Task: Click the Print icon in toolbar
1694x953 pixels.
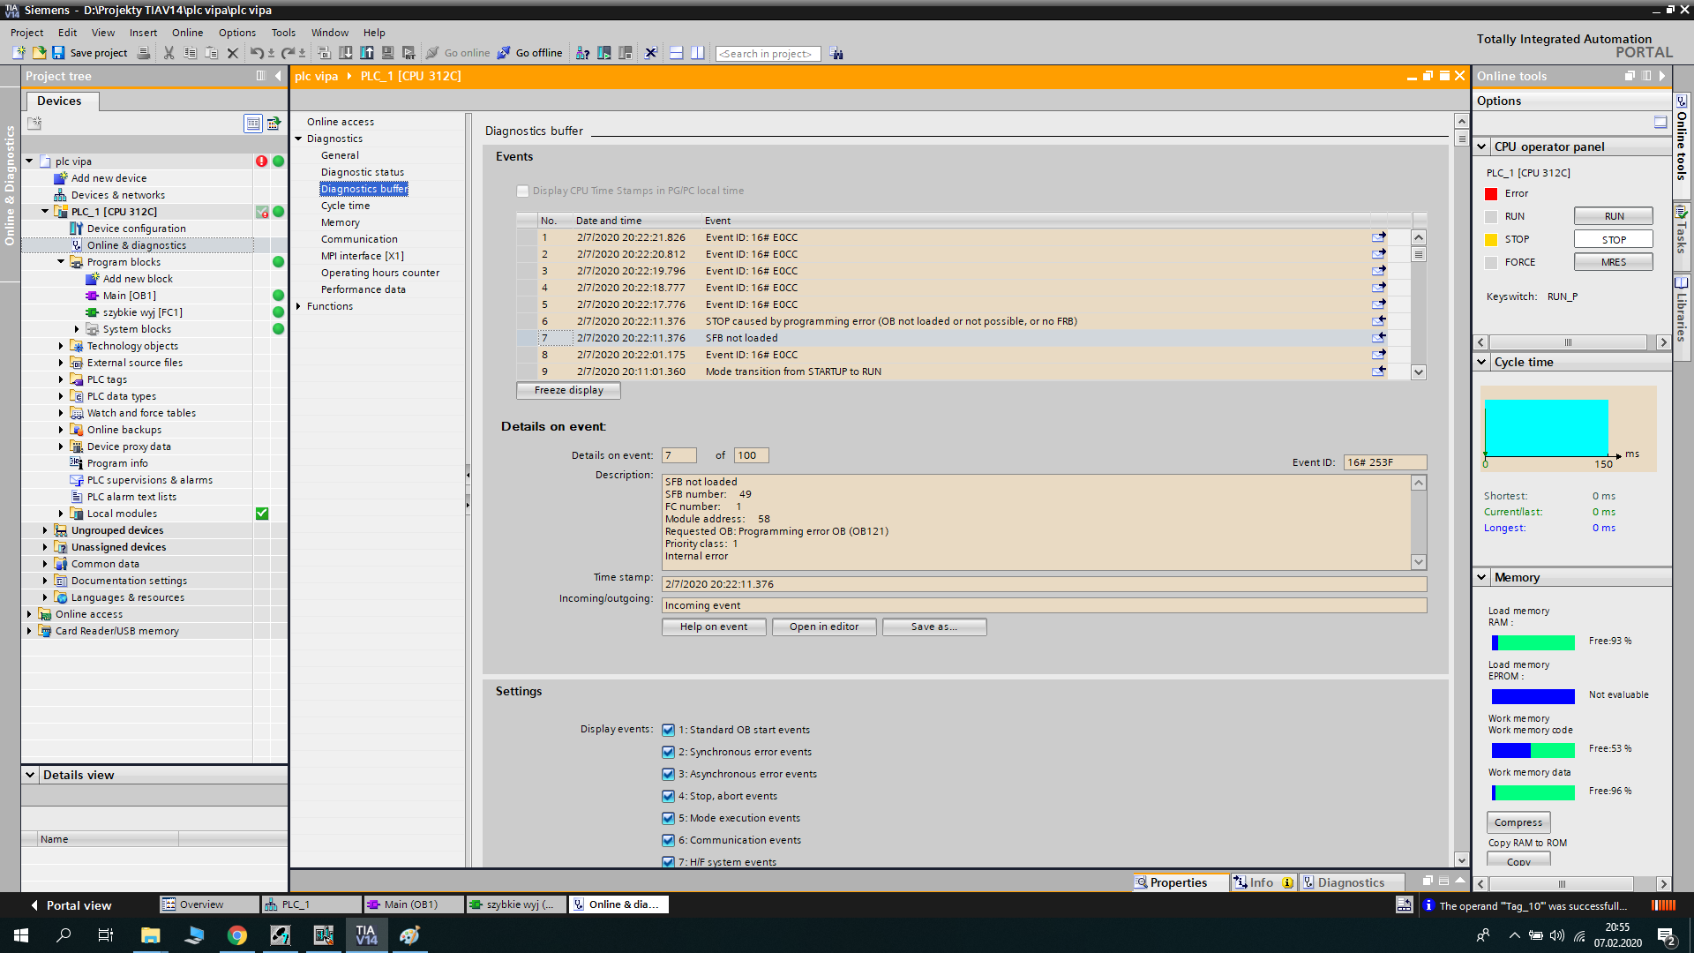Action: (x=144, y=53)
